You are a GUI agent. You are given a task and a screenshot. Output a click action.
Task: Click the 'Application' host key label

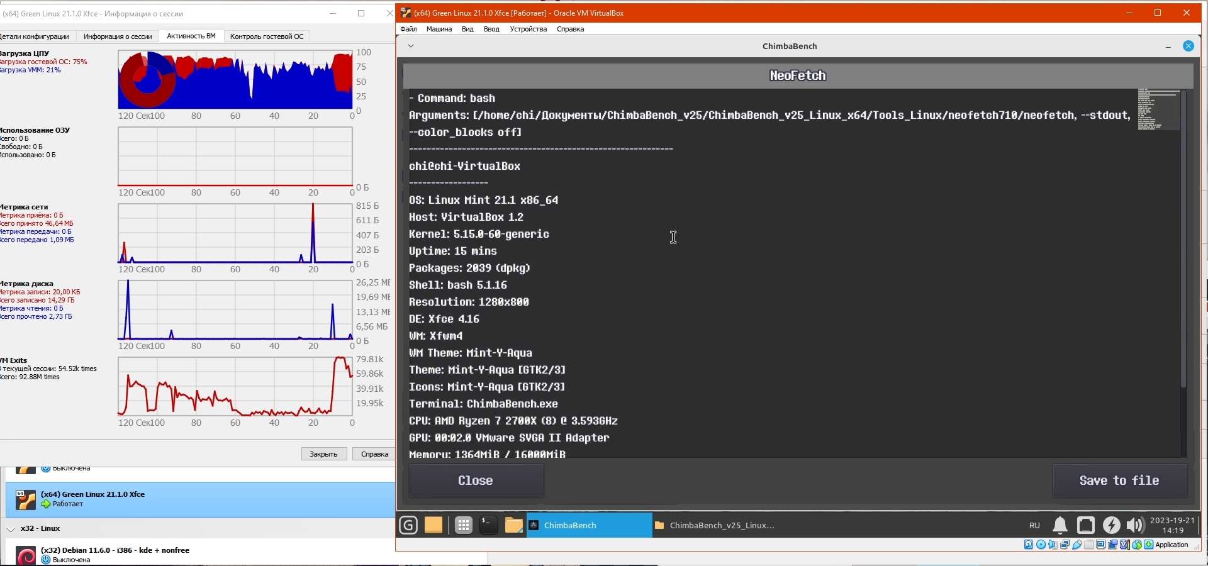point(1172,545)
